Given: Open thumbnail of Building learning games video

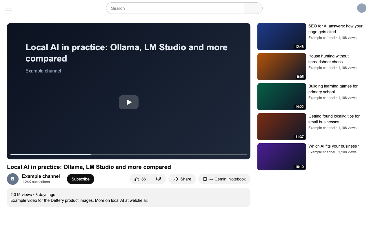Looking at the screenshot, I should coord(282,97).
